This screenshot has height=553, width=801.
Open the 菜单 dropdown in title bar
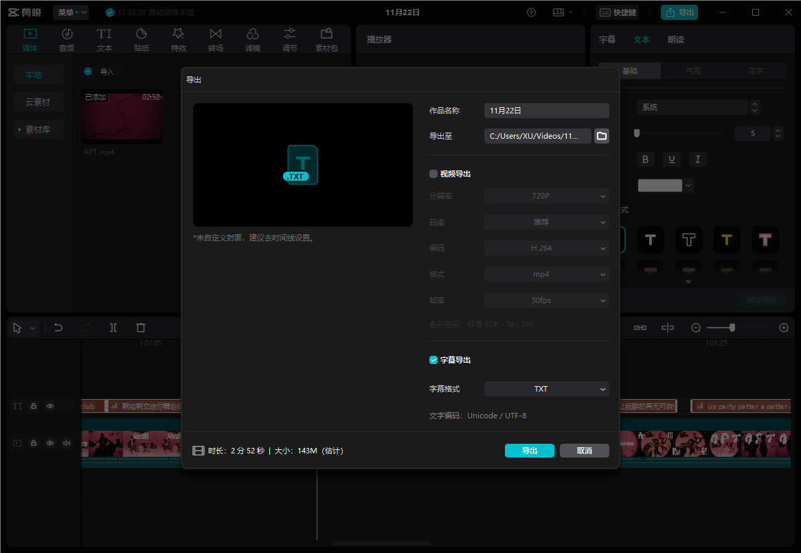coord(71,12)
